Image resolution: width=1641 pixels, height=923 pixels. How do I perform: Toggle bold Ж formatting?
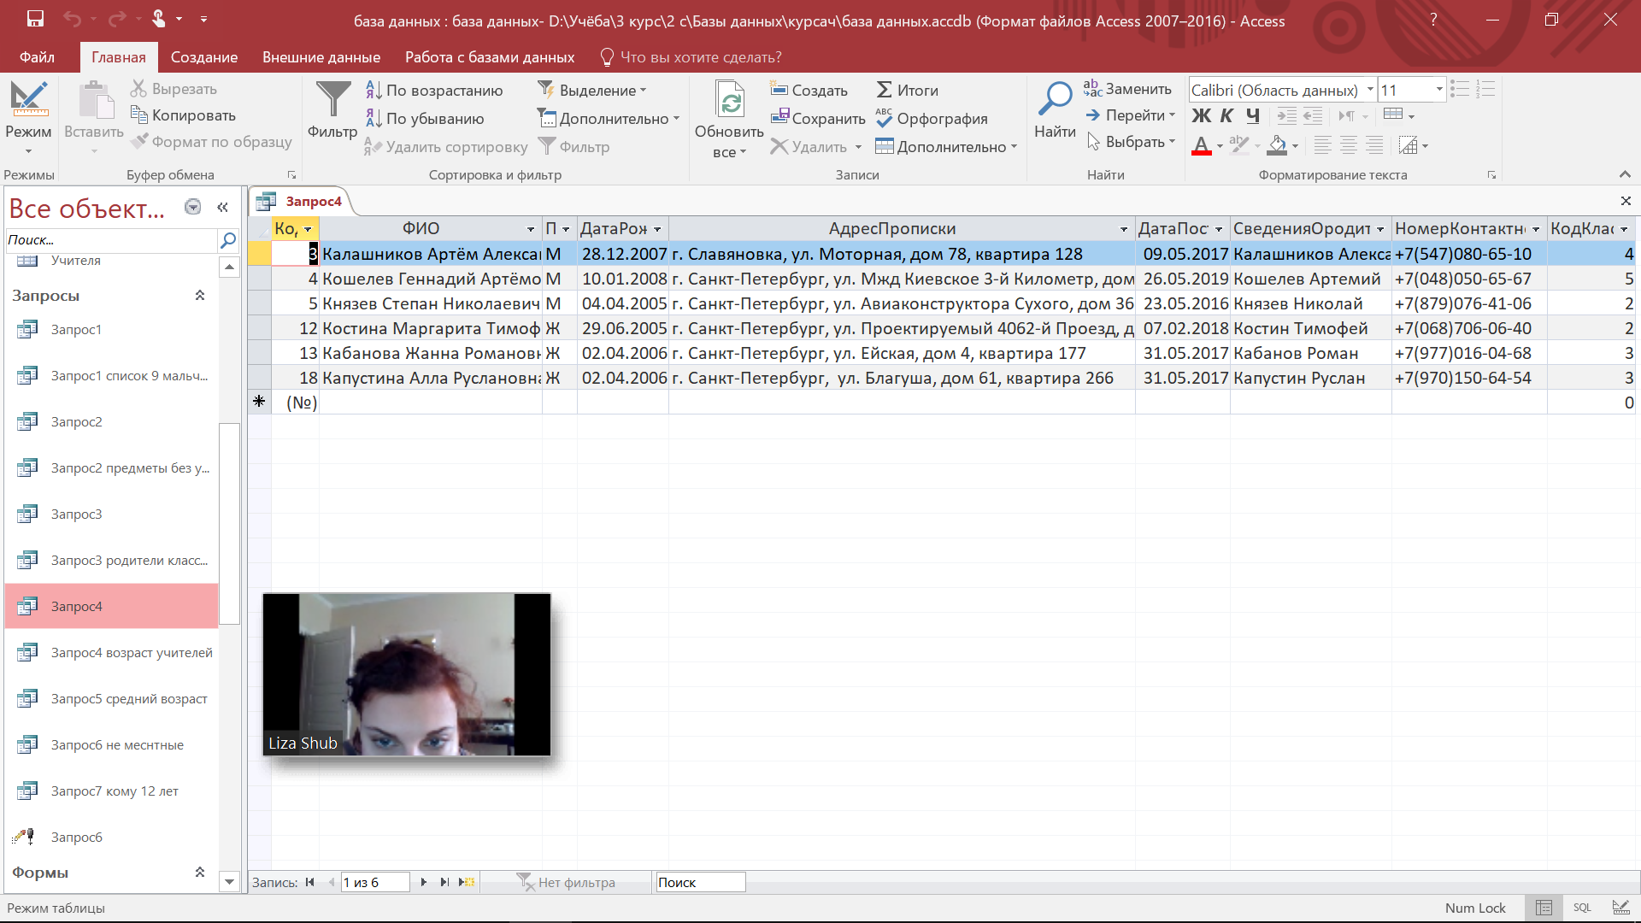coord(1202,116)
